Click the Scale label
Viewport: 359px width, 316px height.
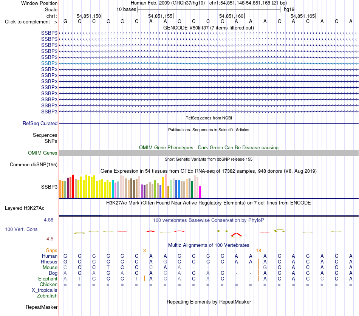51,9
